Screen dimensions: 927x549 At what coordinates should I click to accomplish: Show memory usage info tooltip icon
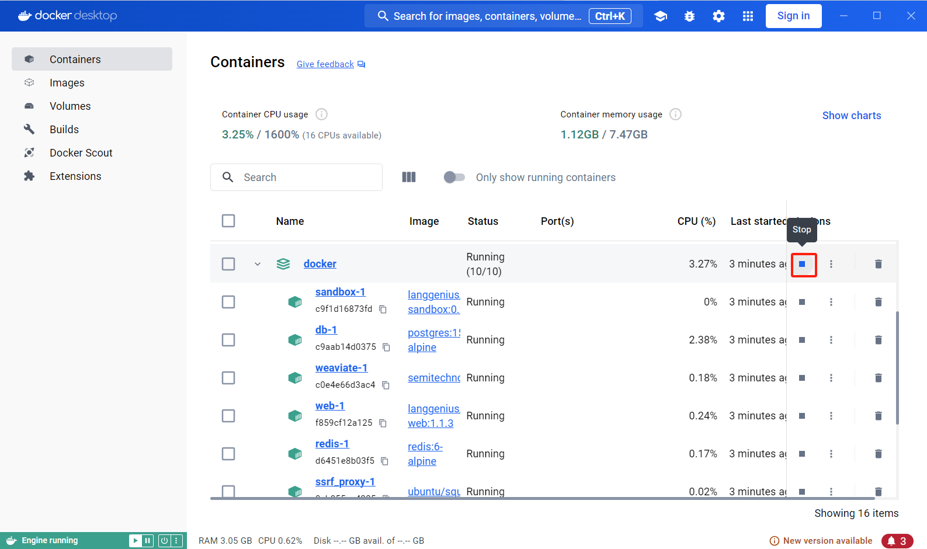point(676,114)
